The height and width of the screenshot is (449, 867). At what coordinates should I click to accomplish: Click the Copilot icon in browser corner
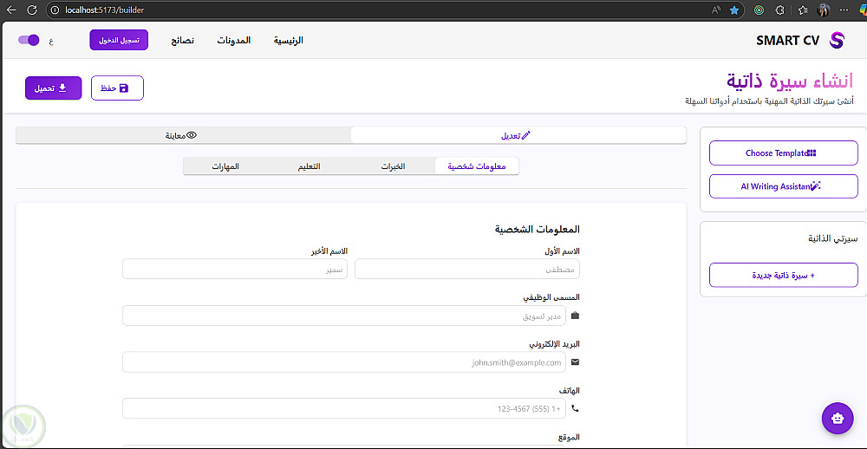pyautogui.click(x=862, y=10)
